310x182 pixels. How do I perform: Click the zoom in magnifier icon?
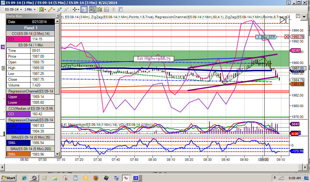[59, 9]
